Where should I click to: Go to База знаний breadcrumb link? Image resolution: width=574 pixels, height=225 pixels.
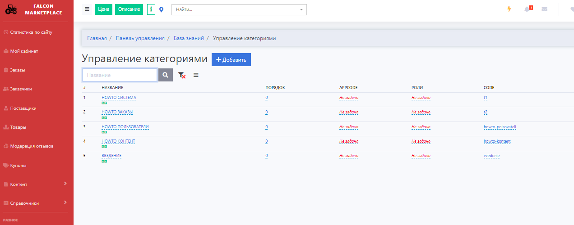[189, 38]
